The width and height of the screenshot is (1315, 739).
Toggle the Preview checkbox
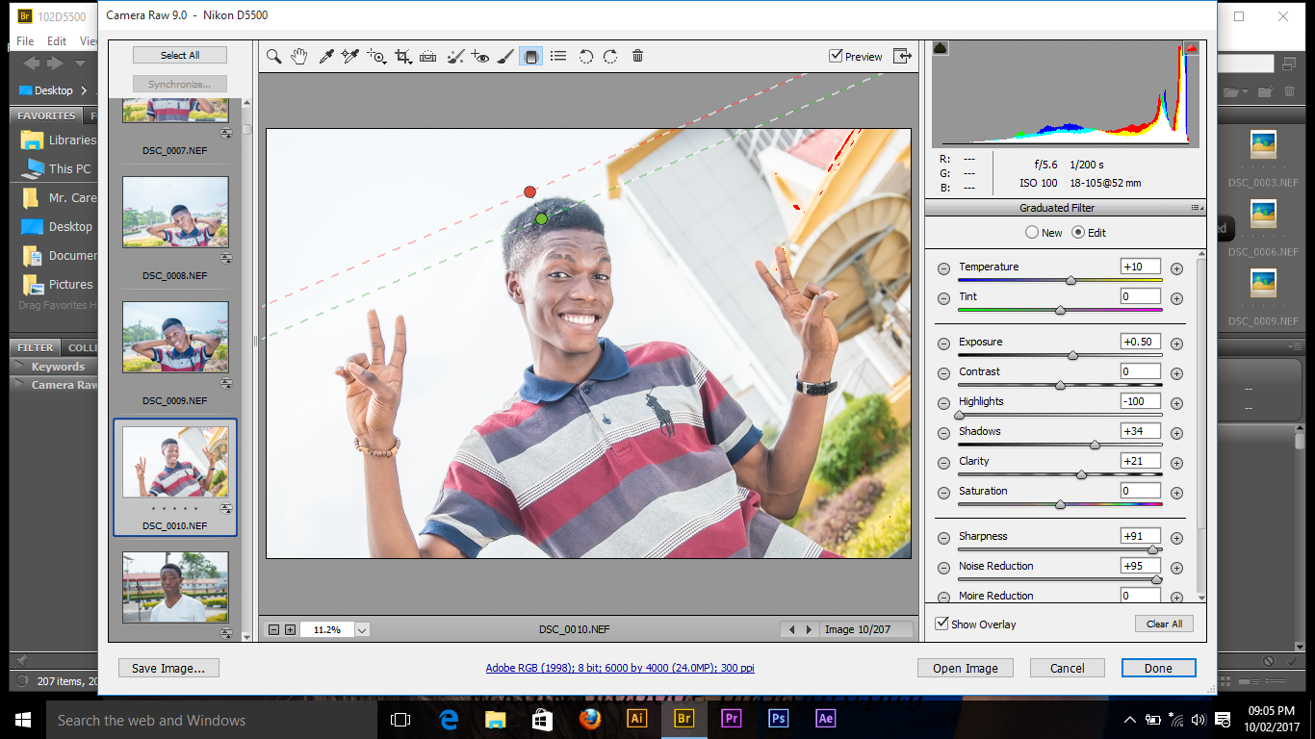(x=836, y=56)
